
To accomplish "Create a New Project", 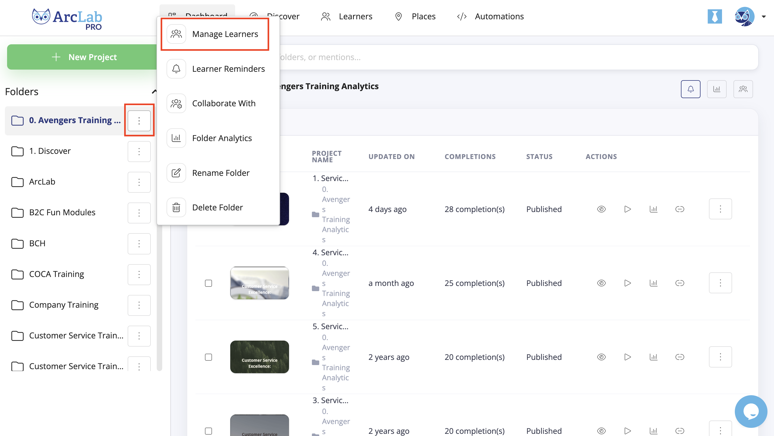I will 82,57.
